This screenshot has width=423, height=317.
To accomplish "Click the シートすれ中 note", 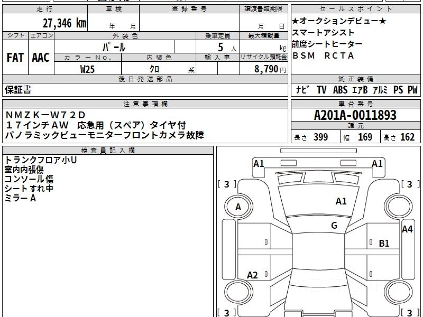I will coord(29,189).
